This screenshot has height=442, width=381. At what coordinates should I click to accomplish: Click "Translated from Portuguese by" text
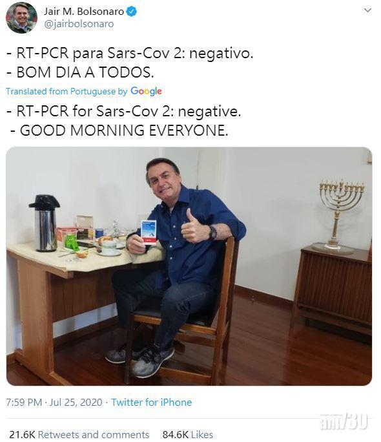click(x=67, y=91)
